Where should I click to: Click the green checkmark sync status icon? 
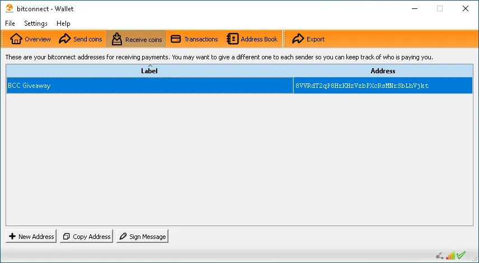[x=461, y=255]
